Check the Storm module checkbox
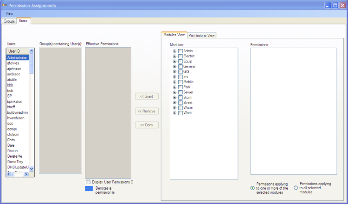This screenshot has width=348, height=204. pos(180,97)
